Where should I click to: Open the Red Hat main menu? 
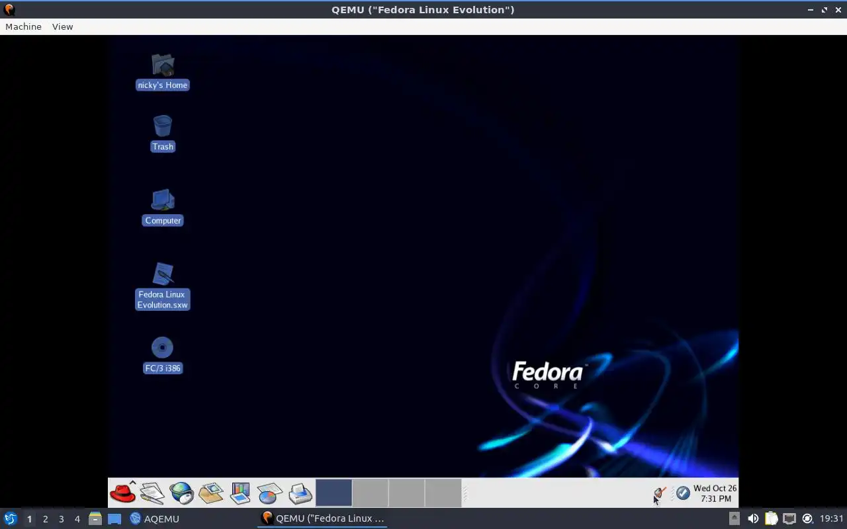pos(123,493)
